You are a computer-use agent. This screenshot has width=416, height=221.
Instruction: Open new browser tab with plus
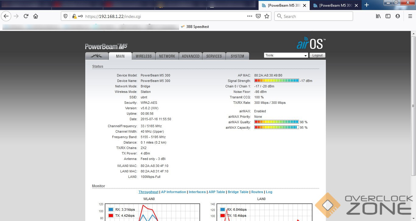coord(367,5)
